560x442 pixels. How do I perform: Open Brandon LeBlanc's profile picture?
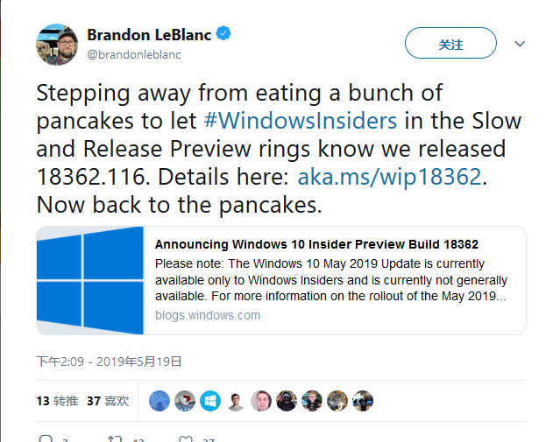(x=57, y=45)
